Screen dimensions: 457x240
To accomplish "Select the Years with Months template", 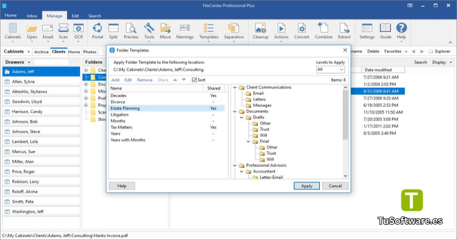I will [x=166, y=140].
